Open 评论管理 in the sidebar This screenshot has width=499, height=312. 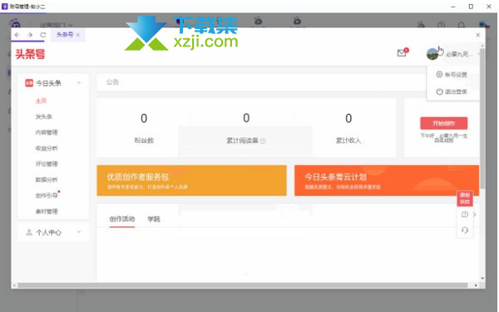pyautogui.click(x=47, y=164)
